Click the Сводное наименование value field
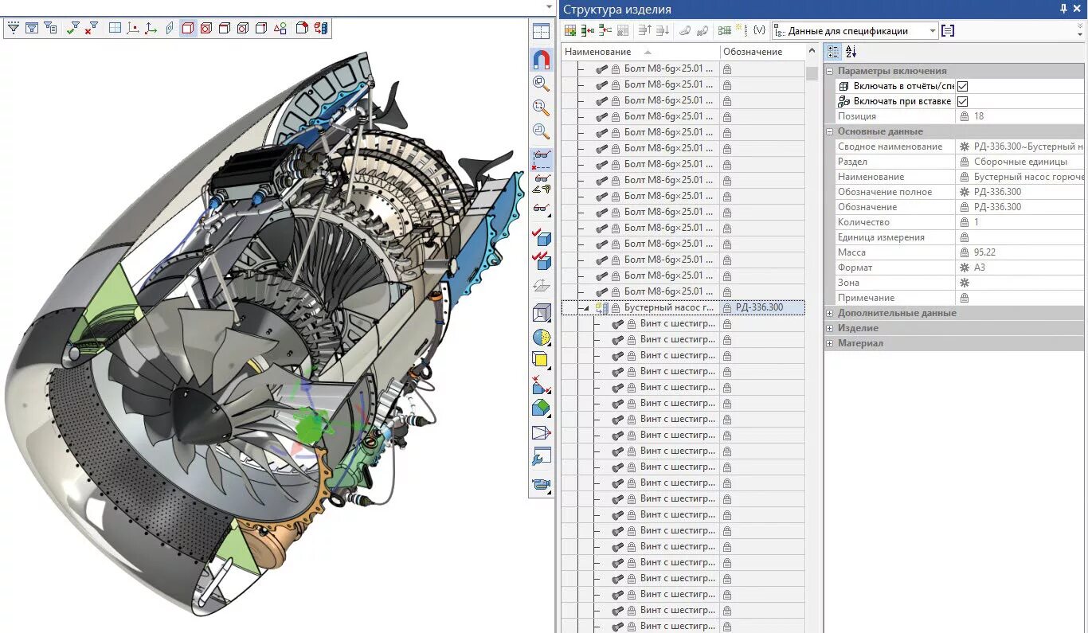Image resolution: width=1088 pixels, height=633 pixels. coord(1021,147)
